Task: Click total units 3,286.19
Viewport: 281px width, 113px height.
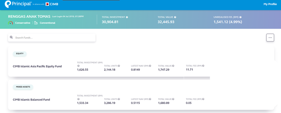Action: 110,103
